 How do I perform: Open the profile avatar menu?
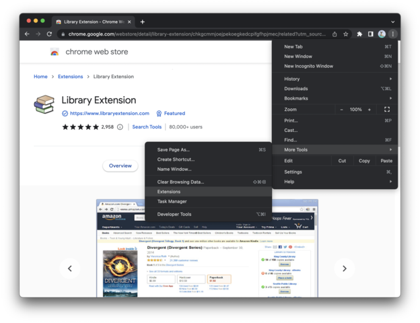pos(382,34)
